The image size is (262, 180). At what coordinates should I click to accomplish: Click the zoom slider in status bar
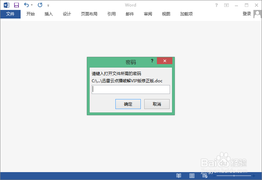(234, 176)
